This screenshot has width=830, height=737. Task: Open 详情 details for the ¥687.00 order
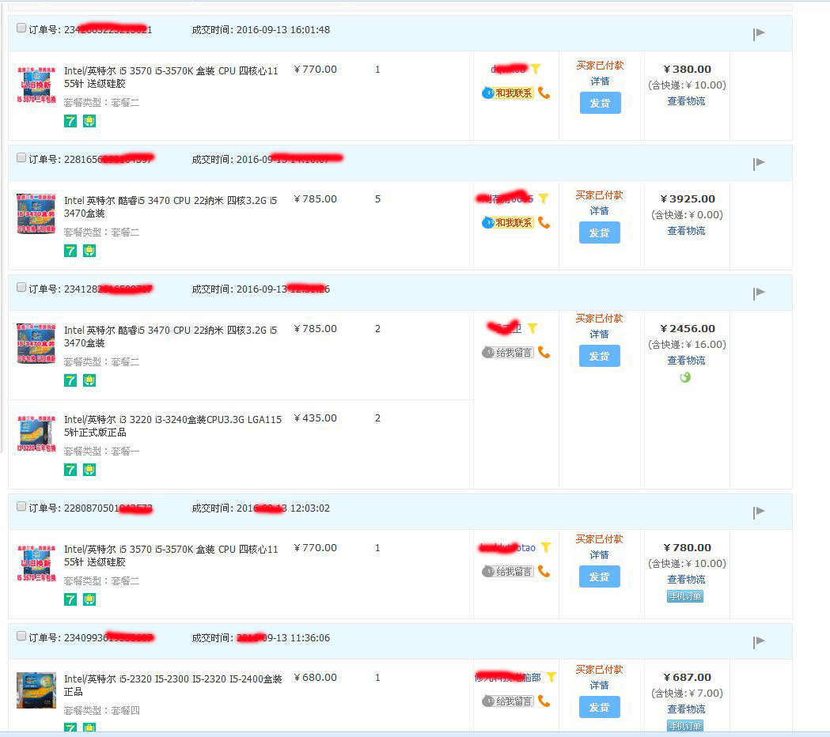pyautogui.click(x=600, y=685)
